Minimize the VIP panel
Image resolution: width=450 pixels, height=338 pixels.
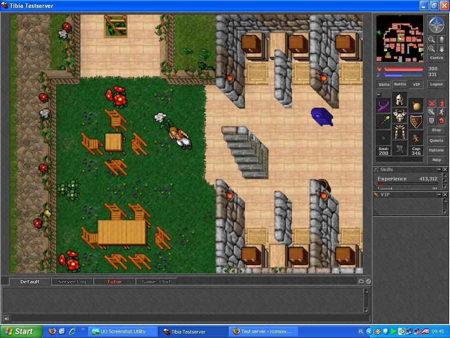pos(439,195)
